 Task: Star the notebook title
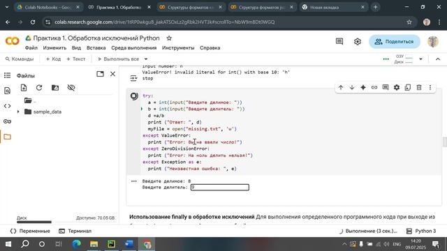[169, 38]
